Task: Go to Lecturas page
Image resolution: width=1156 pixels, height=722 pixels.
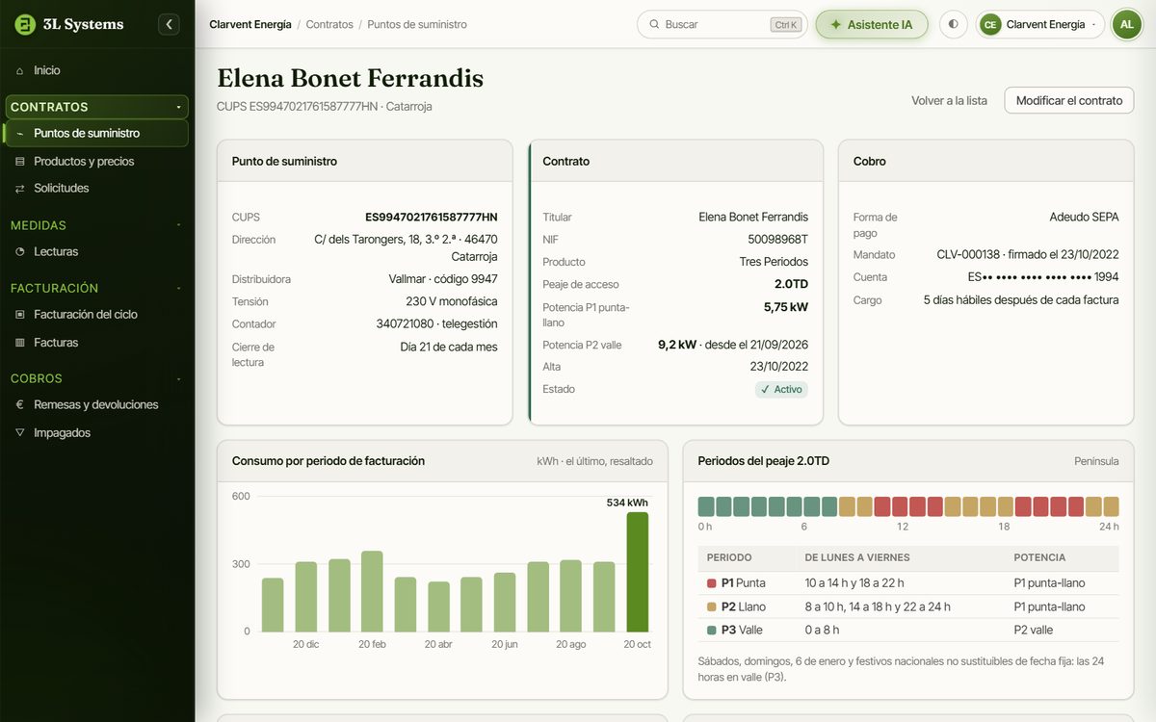Action: [x=96, y=252]
